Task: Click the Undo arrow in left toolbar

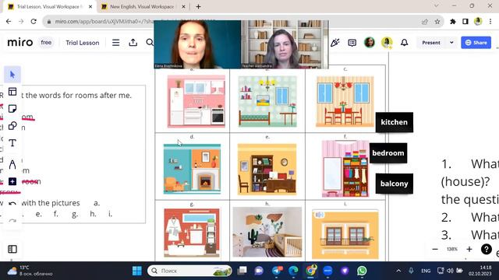Action: tap(12, 204)
